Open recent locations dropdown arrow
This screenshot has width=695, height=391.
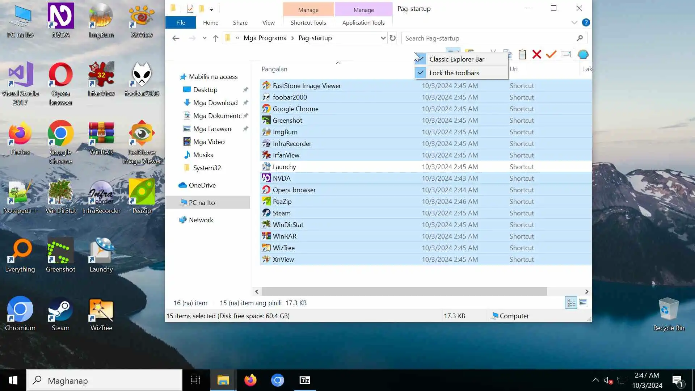205,38
